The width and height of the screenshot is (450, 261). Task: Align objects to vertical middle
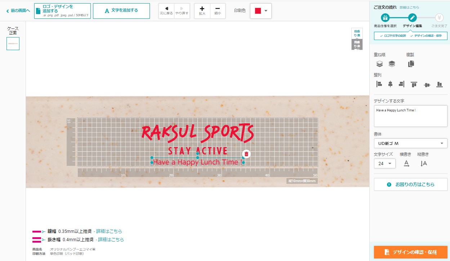tap(427, 85)
